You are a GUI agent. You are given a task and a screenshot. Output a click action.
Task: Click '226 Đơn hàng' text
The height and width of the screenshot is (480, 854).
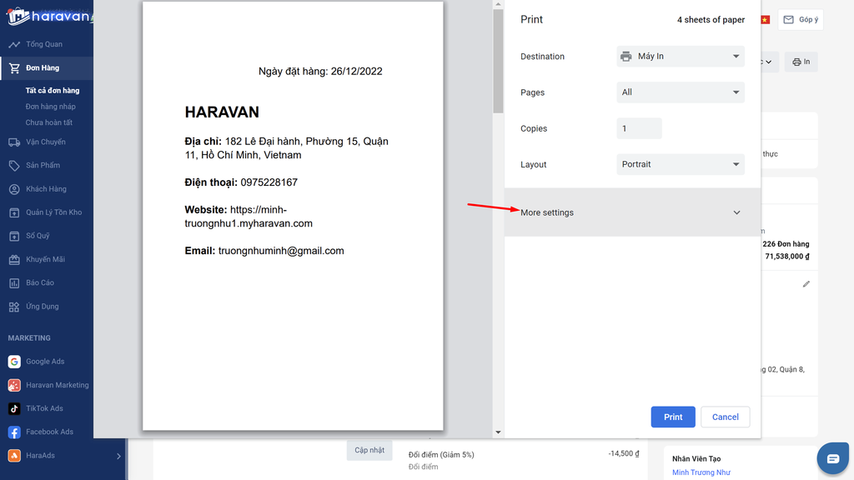point(786,244)
